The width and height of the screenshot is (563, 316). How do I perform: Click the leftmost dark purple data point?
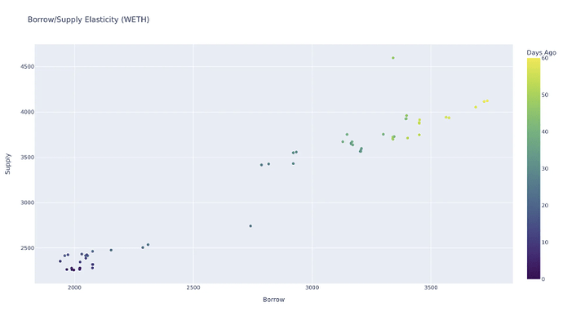60,261
